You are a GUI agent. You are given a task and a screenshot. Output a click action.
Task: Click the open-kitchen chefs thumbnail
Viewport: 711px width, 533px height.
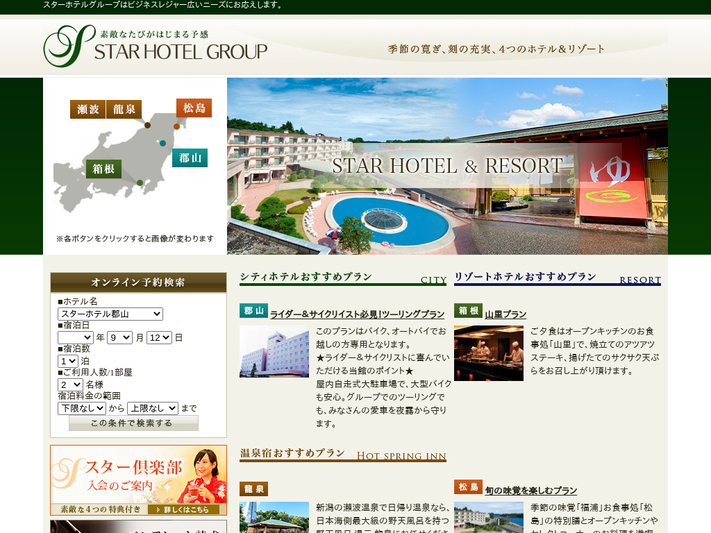tap(488, 353)
